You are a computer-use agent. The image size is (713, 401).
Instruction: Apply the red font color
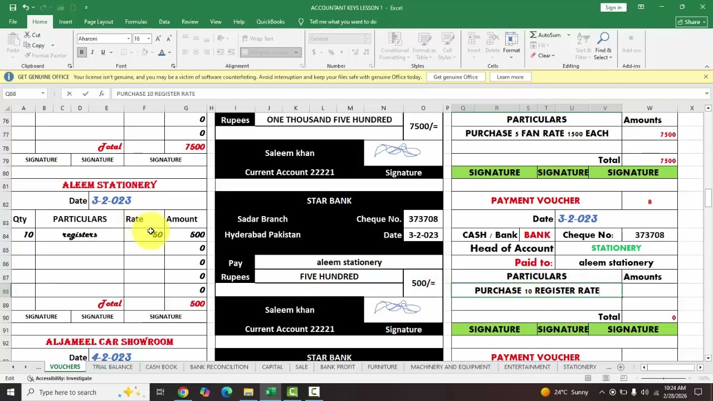(162, 52)
